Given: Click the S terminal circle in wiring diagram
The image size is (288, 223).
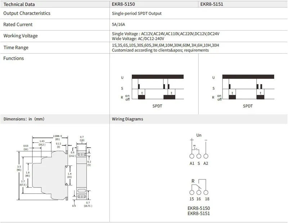Looking at the screenshot, I should tap(198, 156).
